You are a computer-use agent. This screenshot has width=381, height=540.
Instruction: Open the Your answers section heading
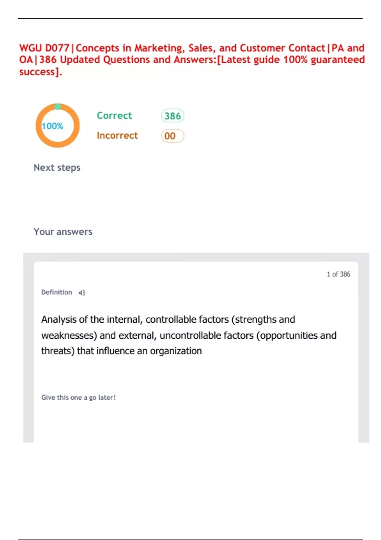click(63, 232)
